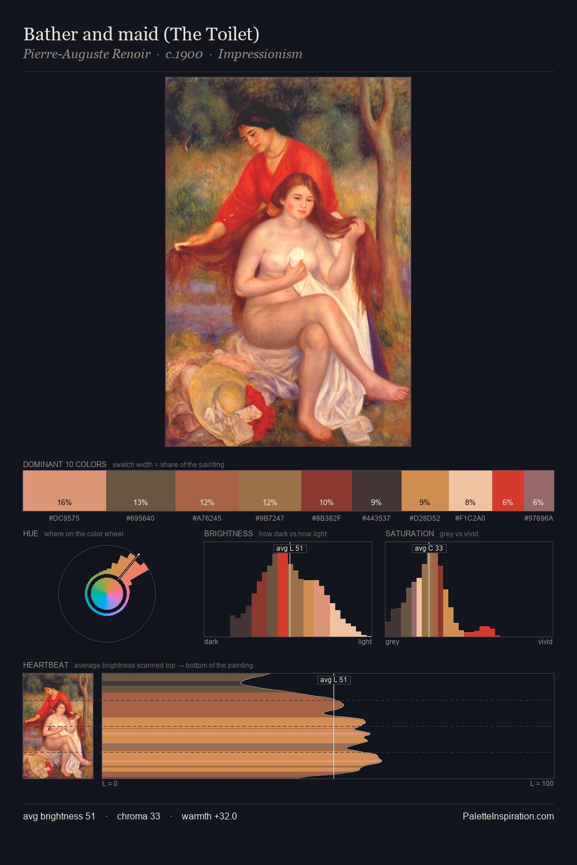Click the 'grey' axis label under saturation

coord(392,641)
